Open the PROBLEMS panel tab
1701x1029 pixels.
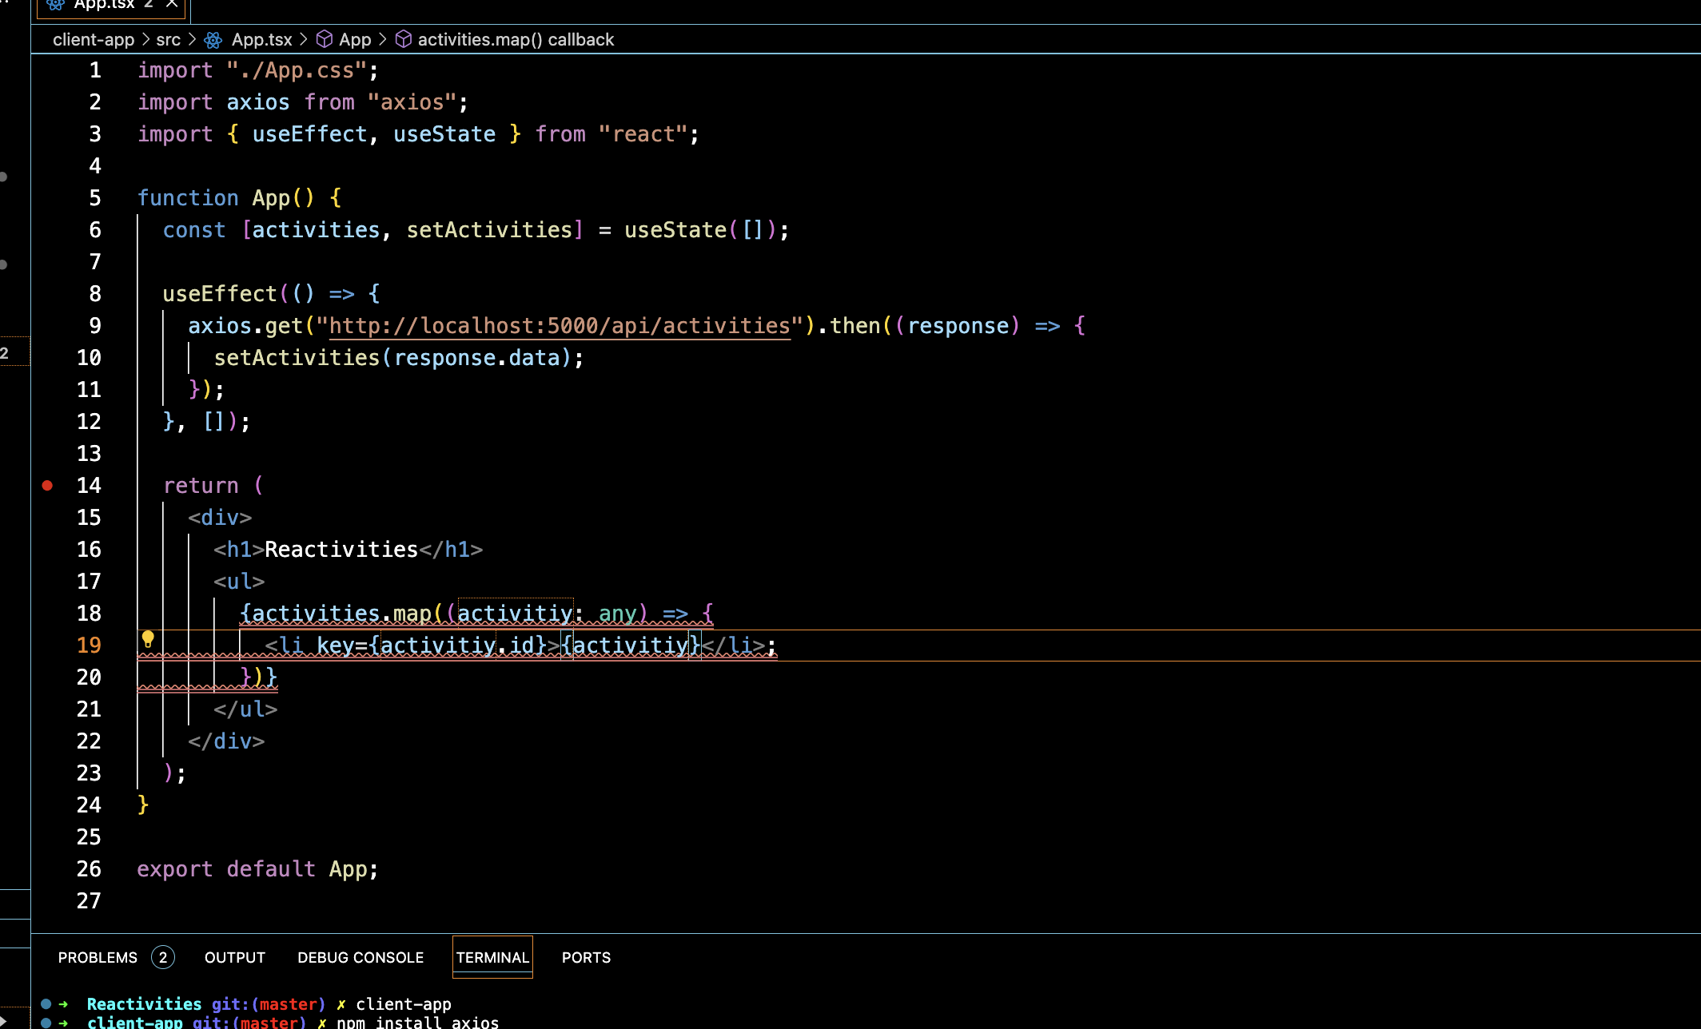click(98, 957)
